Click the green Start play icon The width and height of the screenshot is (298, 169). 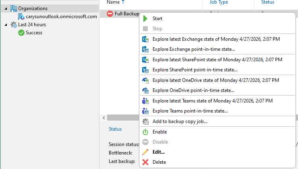[x=145, y=19]
